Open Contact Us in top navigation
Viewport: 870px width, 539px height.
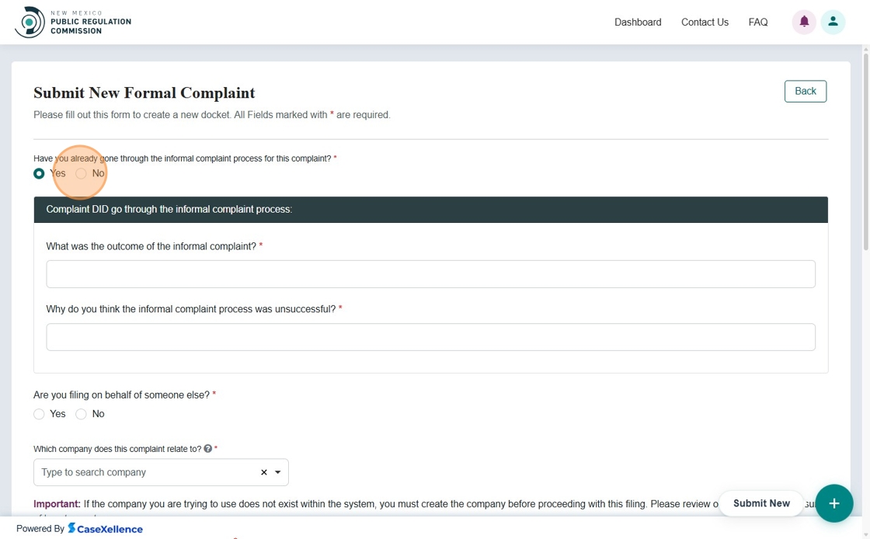[x=705, y=23]
